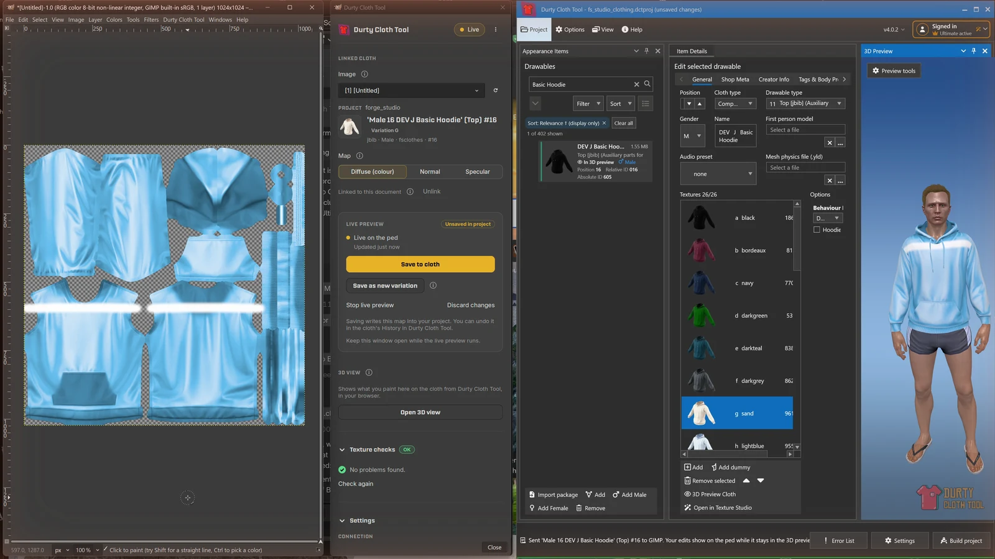Image resolution: width=995 pixels, height=559 pixels.
Task: Click the search magnifier in Drawables
Action: click(x=647, y=84)
